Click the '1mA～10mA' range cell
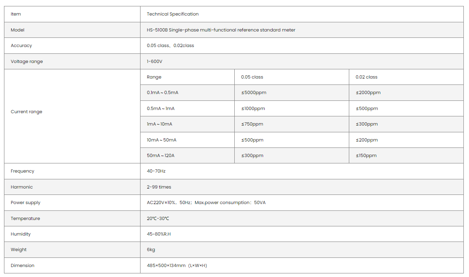The width and height of the screenshot is (469, 277). point(159,124)
